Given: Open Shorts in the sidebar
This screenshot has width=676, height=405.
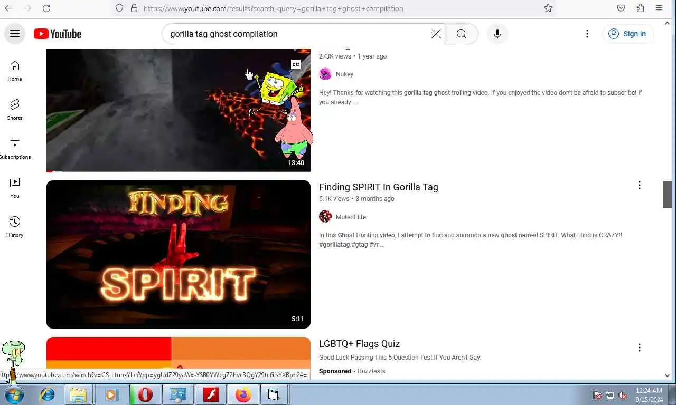Looking at the screenshot, I should (15, 110).
